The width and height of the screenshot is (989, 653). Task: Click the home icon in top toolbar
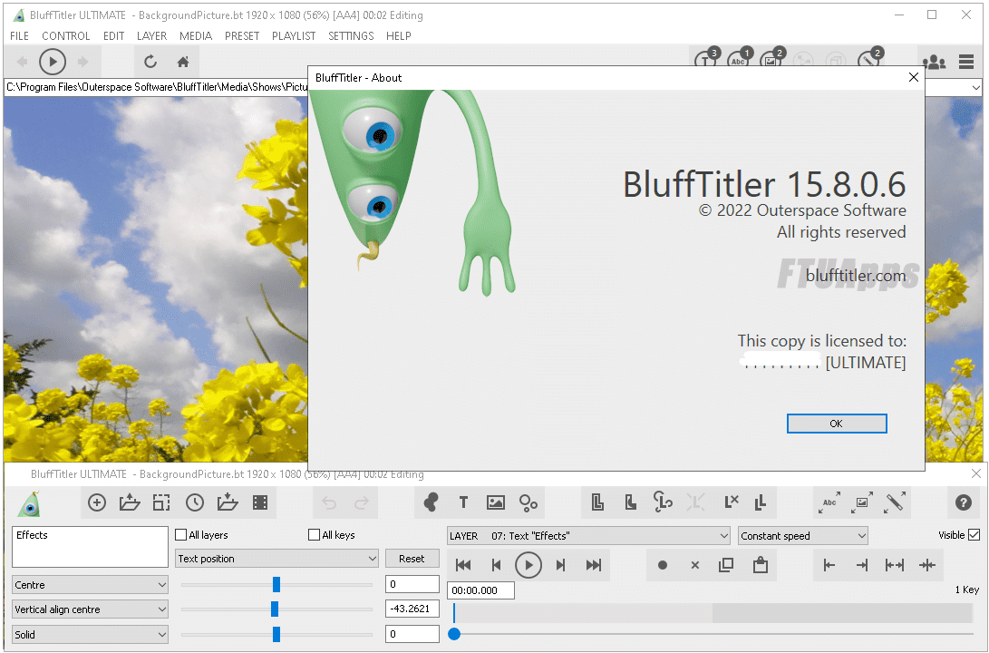pyautogui.click(x=183, y=62)
